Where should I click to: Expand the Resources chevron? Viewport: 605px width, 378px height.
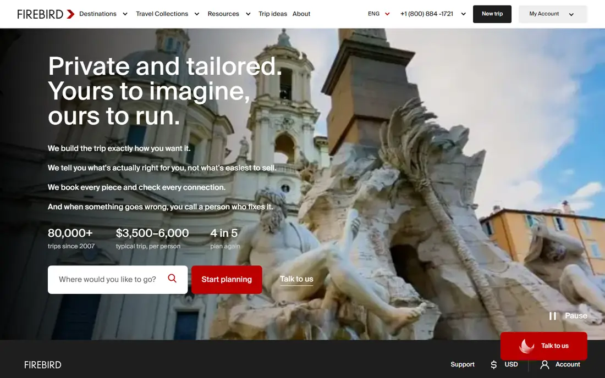[x=248, y=14]
